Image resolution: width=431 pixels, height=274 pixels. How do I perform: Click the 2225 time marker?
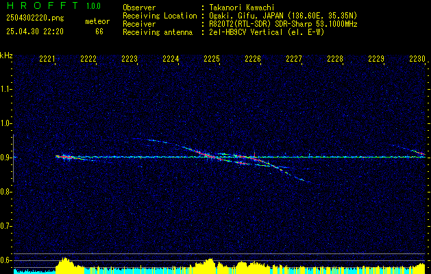pyautogui.click(x=212, y=59)
